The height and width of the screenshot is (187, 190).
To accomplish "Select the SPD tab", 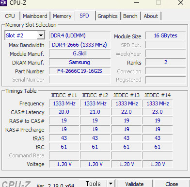I will click(84, 16).
